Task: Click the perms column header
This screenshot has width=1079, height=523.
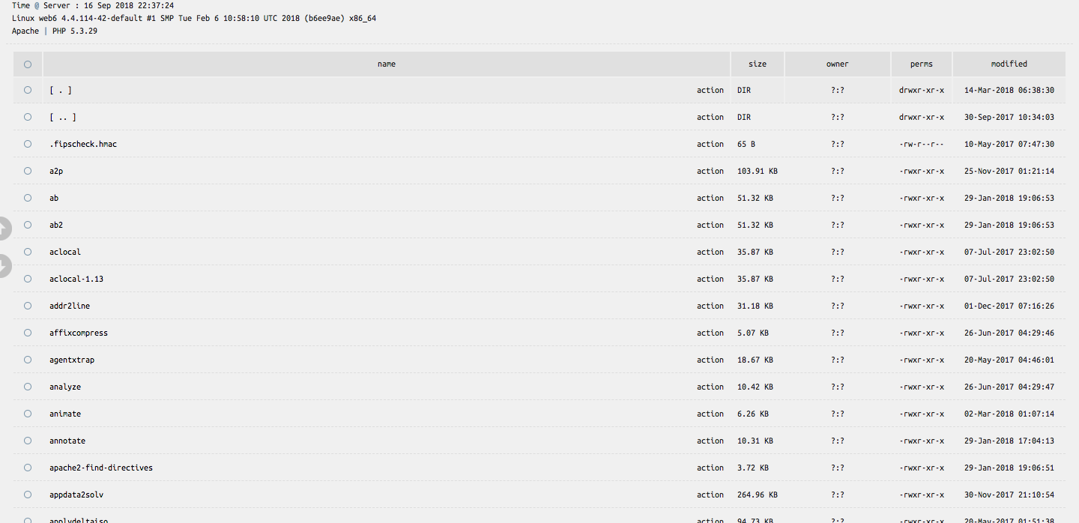Action: pos(922,64)
